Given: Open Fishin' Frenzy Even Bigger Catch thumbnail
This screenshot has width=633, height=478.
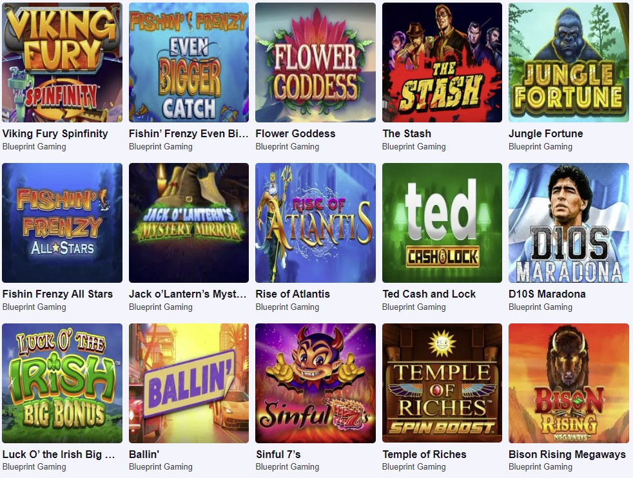Looking at the screenshot, I should (189, 62).
